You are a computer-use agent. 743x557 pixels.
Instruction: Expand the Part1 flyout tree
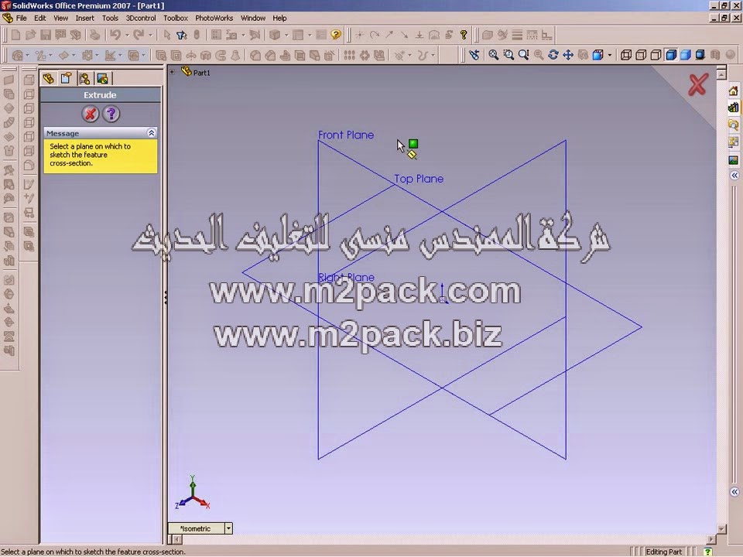(x=173, y=73)
